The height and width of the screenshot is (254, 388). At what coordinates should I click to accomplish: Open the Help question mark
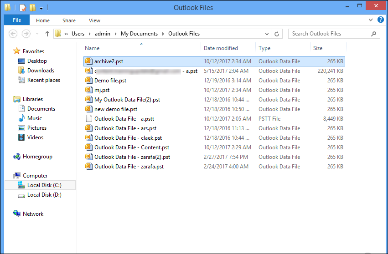click(x=381, y=20)
